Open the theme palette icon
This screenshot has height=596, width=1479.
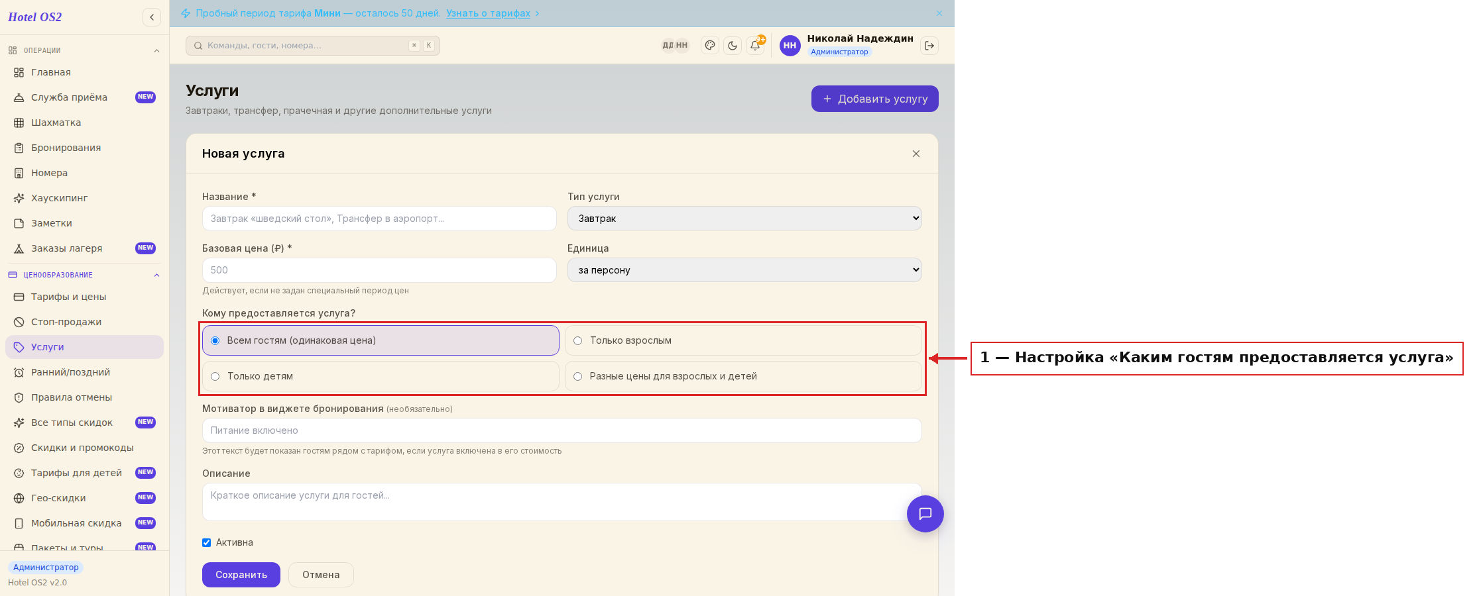710,46
